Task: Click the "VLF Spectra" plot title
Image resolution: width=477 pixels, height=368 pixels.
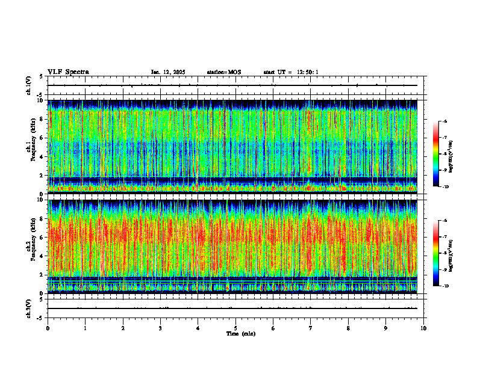Action: (x=68, y=72)
